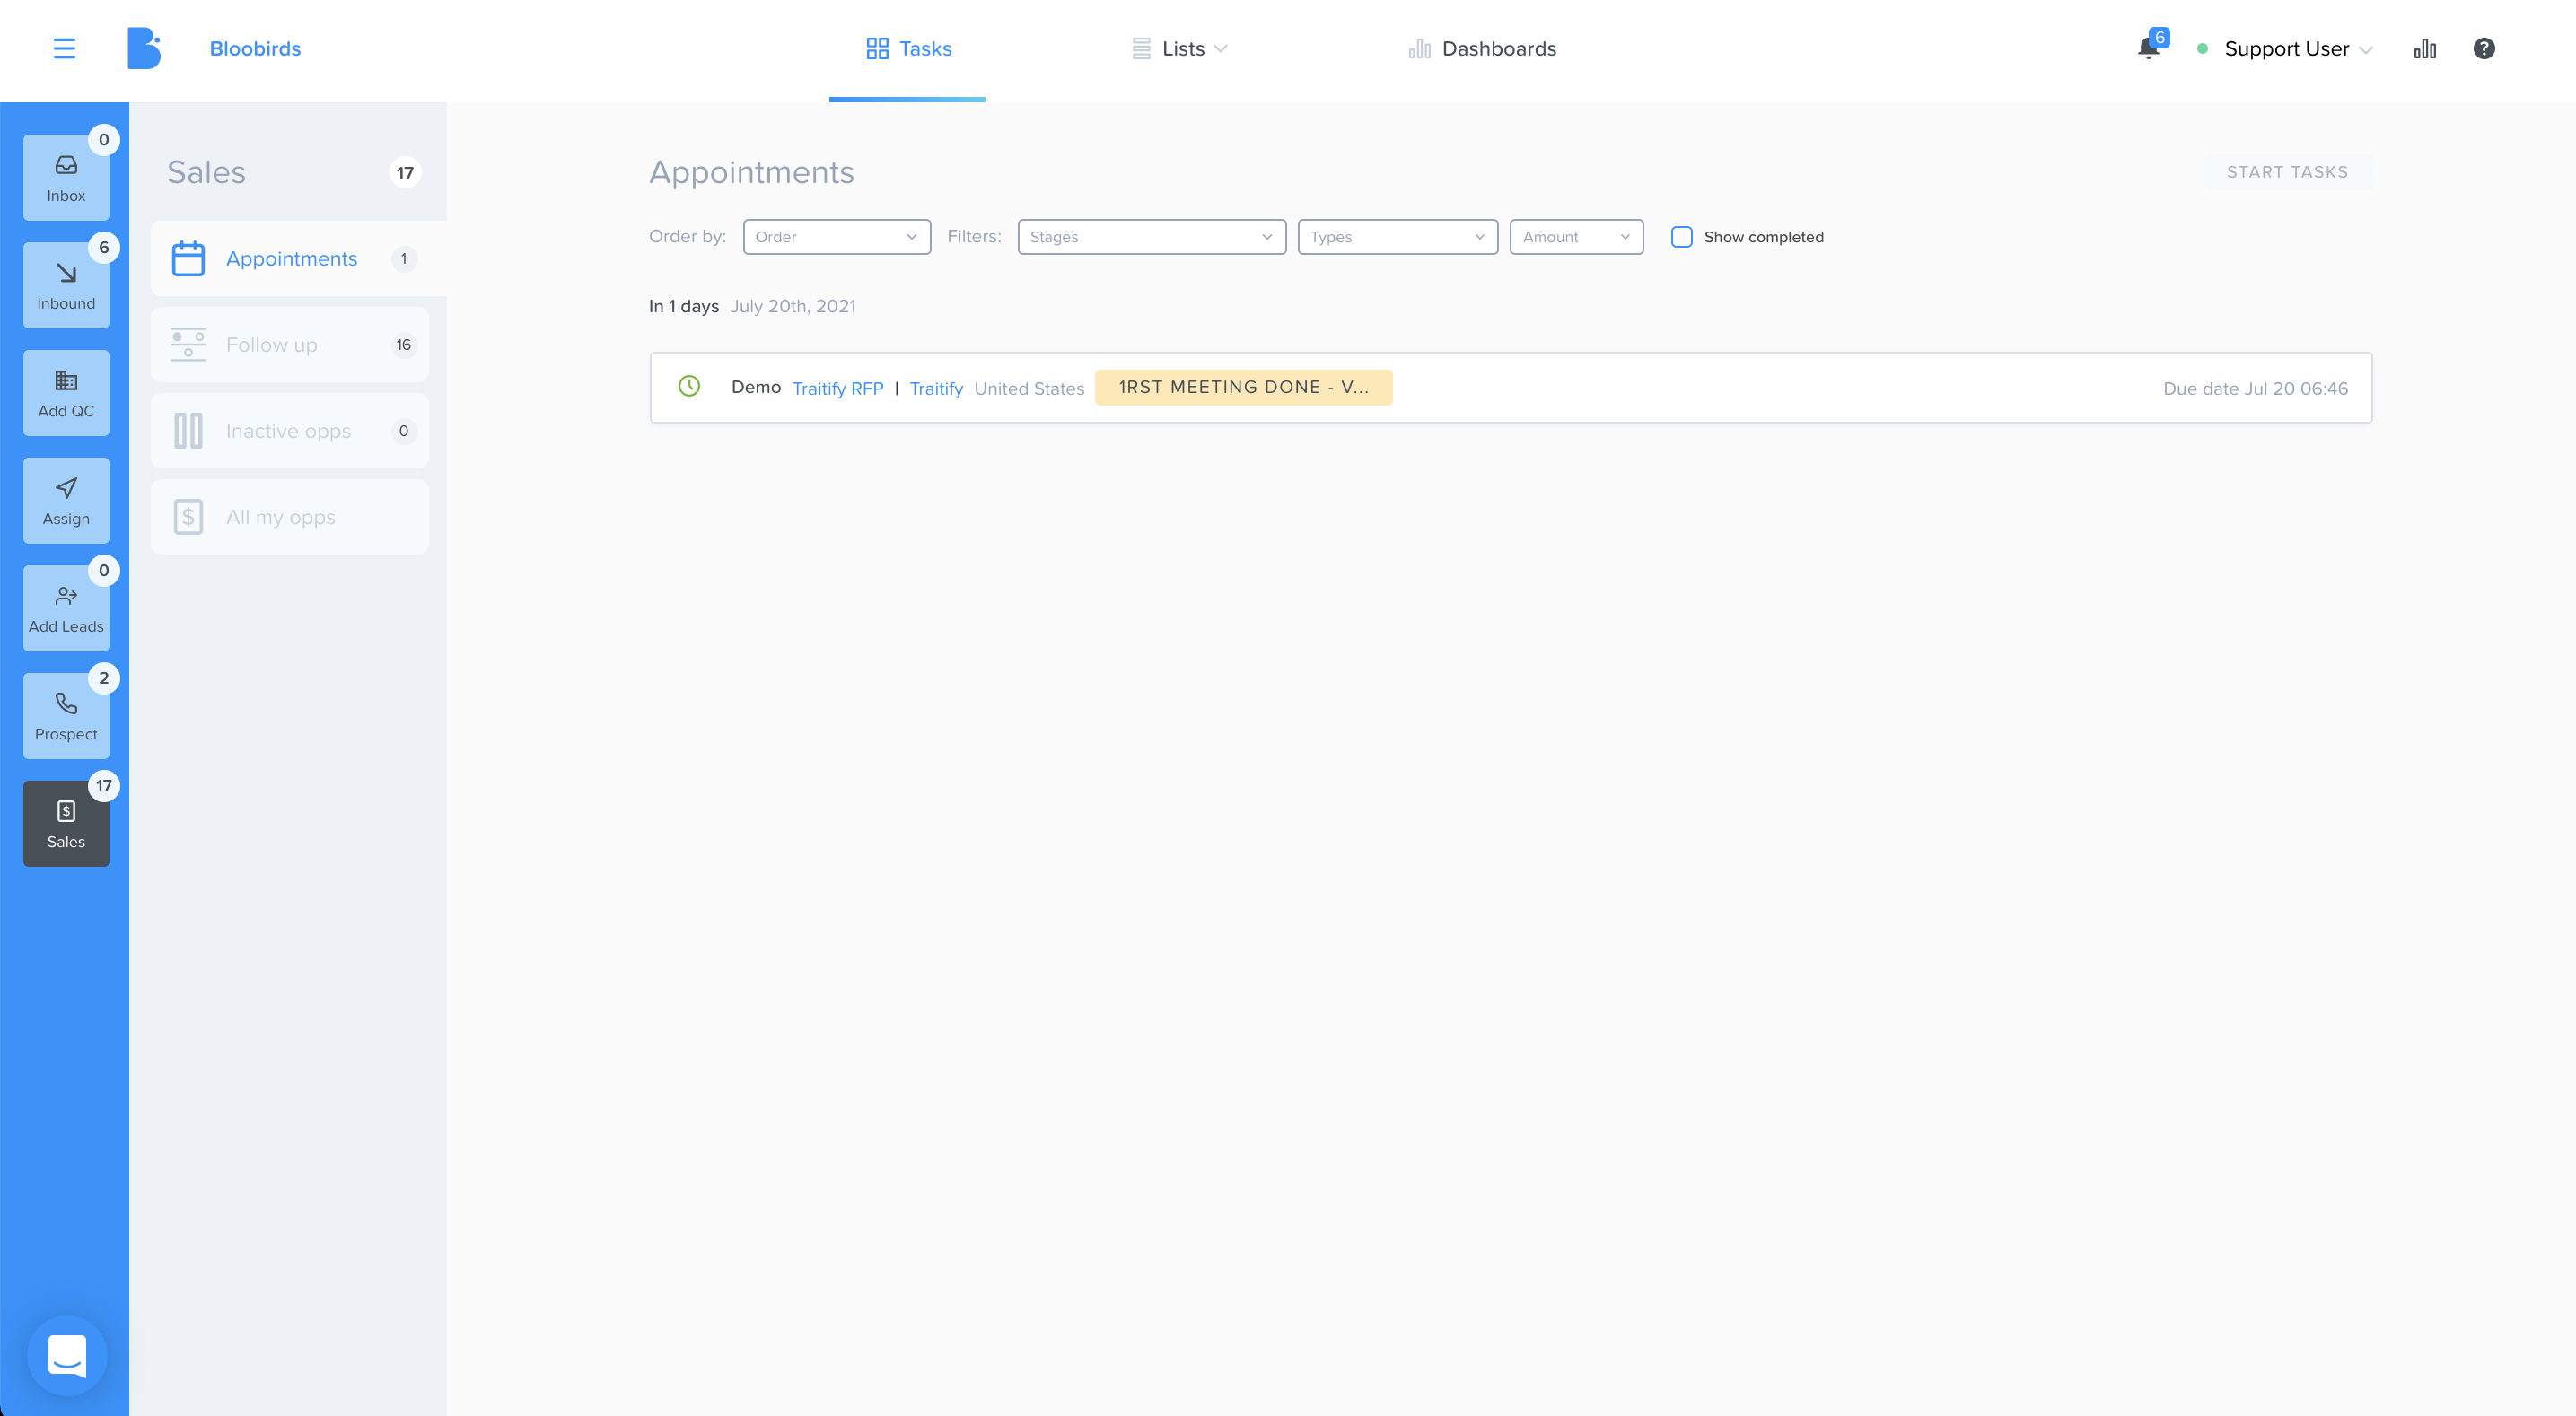The width and height of the screenshot is (2576, 1416).
Task: Open the chat support bubble
Action: [67, 1355]
